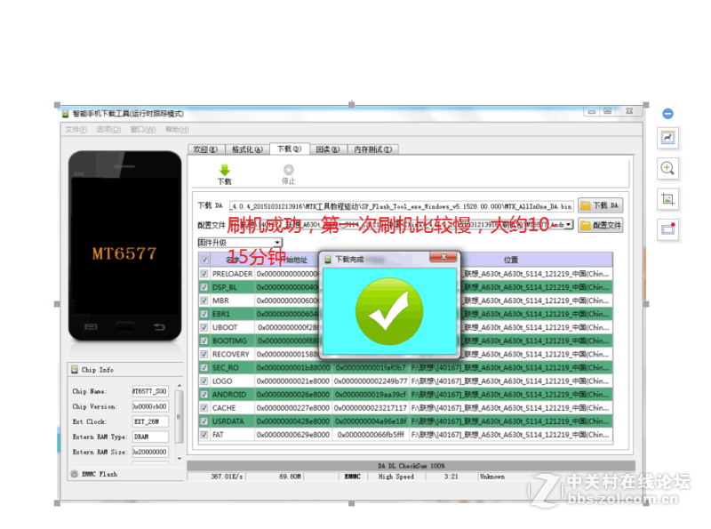Click the image viewer icon in floating toolbar
Image resolution: width=711 pixels, height=529 pixels.
[x=667, y=138]
